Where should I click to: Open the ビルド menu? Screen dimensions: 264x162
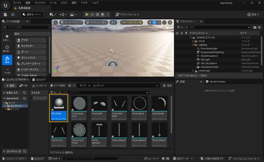click(64, 3)
